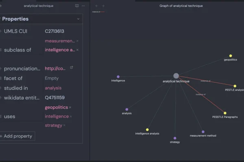Click the facet of property name
Viewport: 244px width, 162px height.
pyautogui.click(x=13, y=78)
